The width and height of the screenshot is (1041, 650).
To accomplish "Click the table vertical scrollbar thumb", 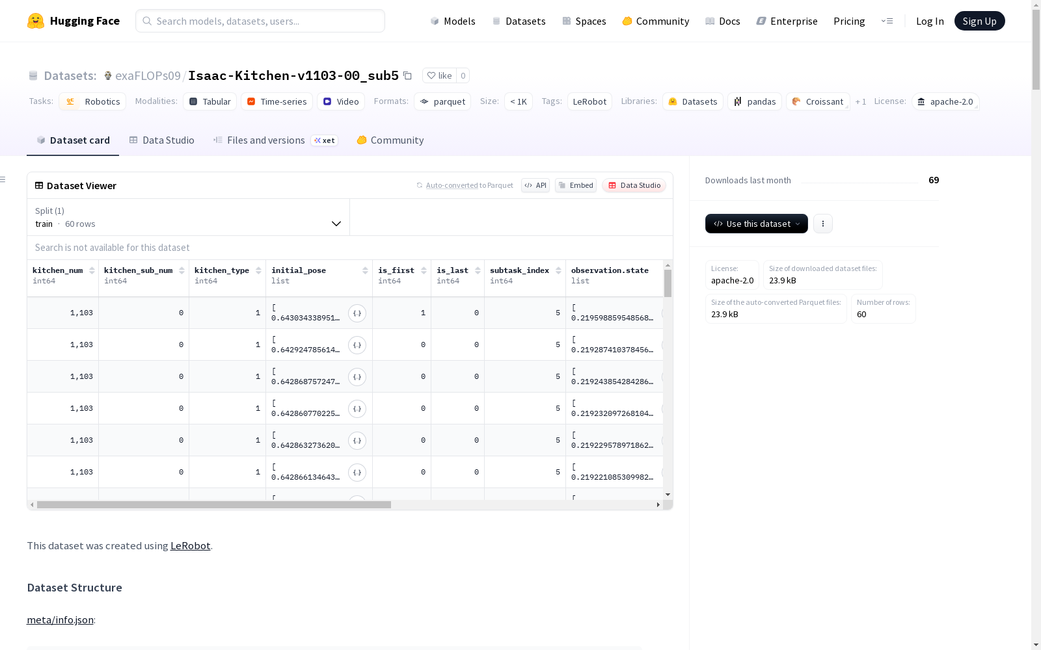I will (x=668, y=283).
